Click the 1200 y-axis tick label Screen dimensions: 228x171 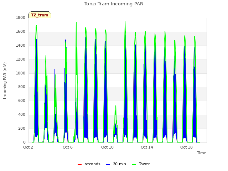point(21,59)
